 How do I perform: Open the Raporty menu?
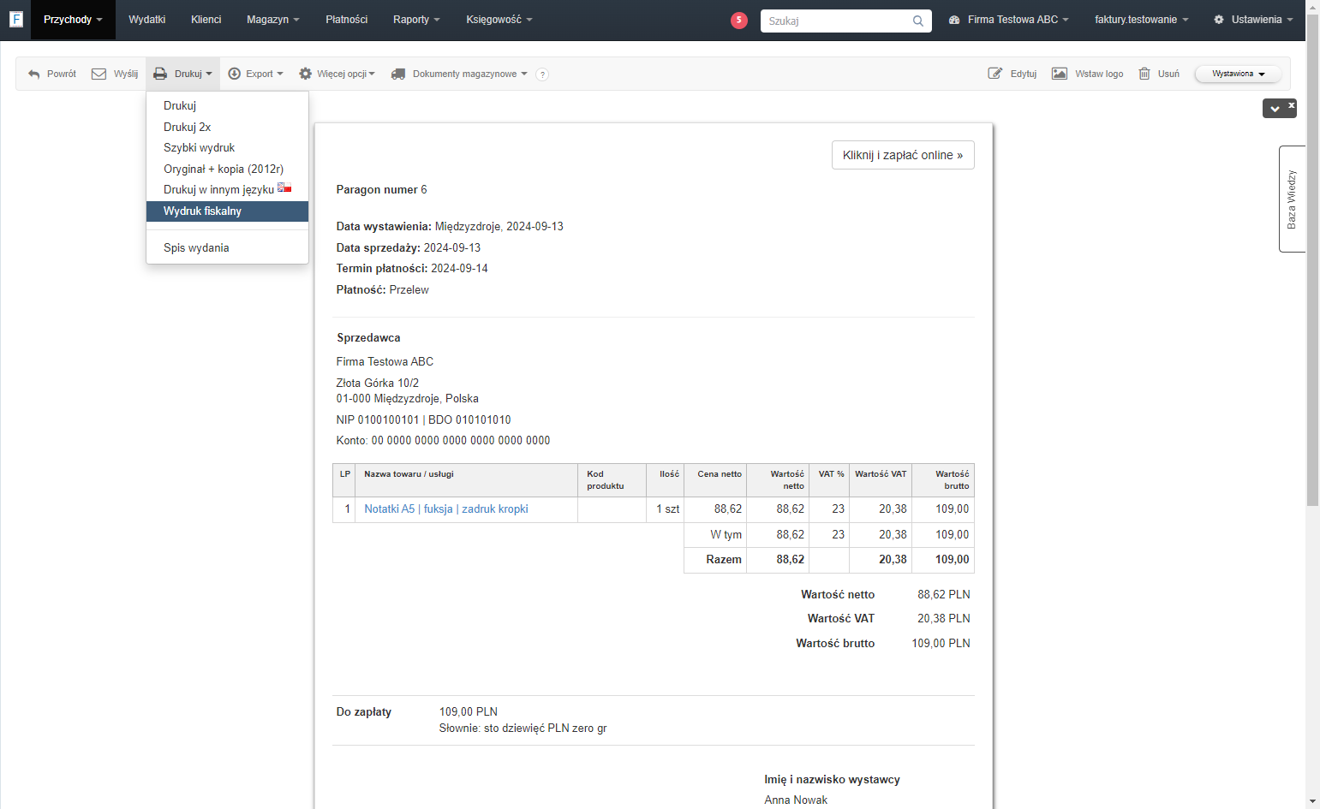tap(416, 20)
